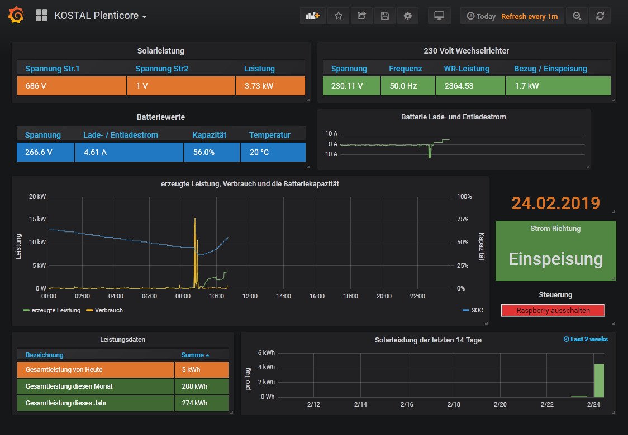Click the Grafana logo icon
The width and height of the screenshot is (628, 435).
tap(16, 16)
